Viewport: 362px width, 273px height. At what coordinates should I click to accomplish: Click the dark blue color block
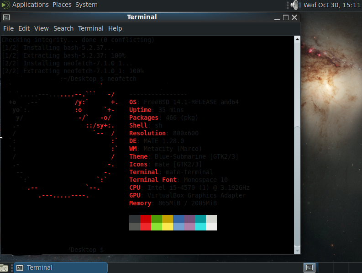pos(178,219)
